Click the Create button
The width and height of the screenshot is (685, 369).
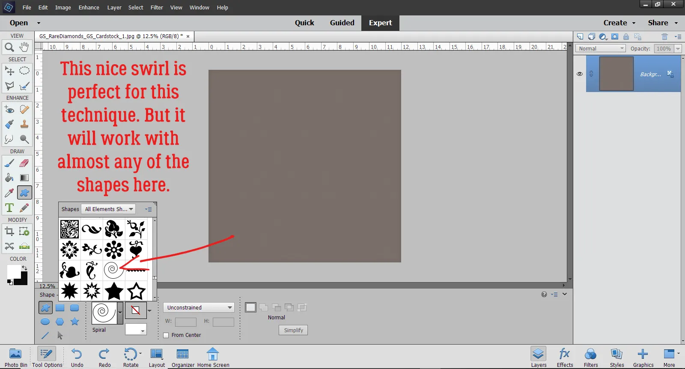619,23
